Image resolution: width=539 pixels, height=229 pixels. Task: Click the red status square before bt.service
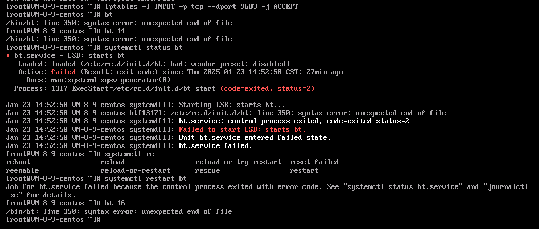(x=8, y=56)
